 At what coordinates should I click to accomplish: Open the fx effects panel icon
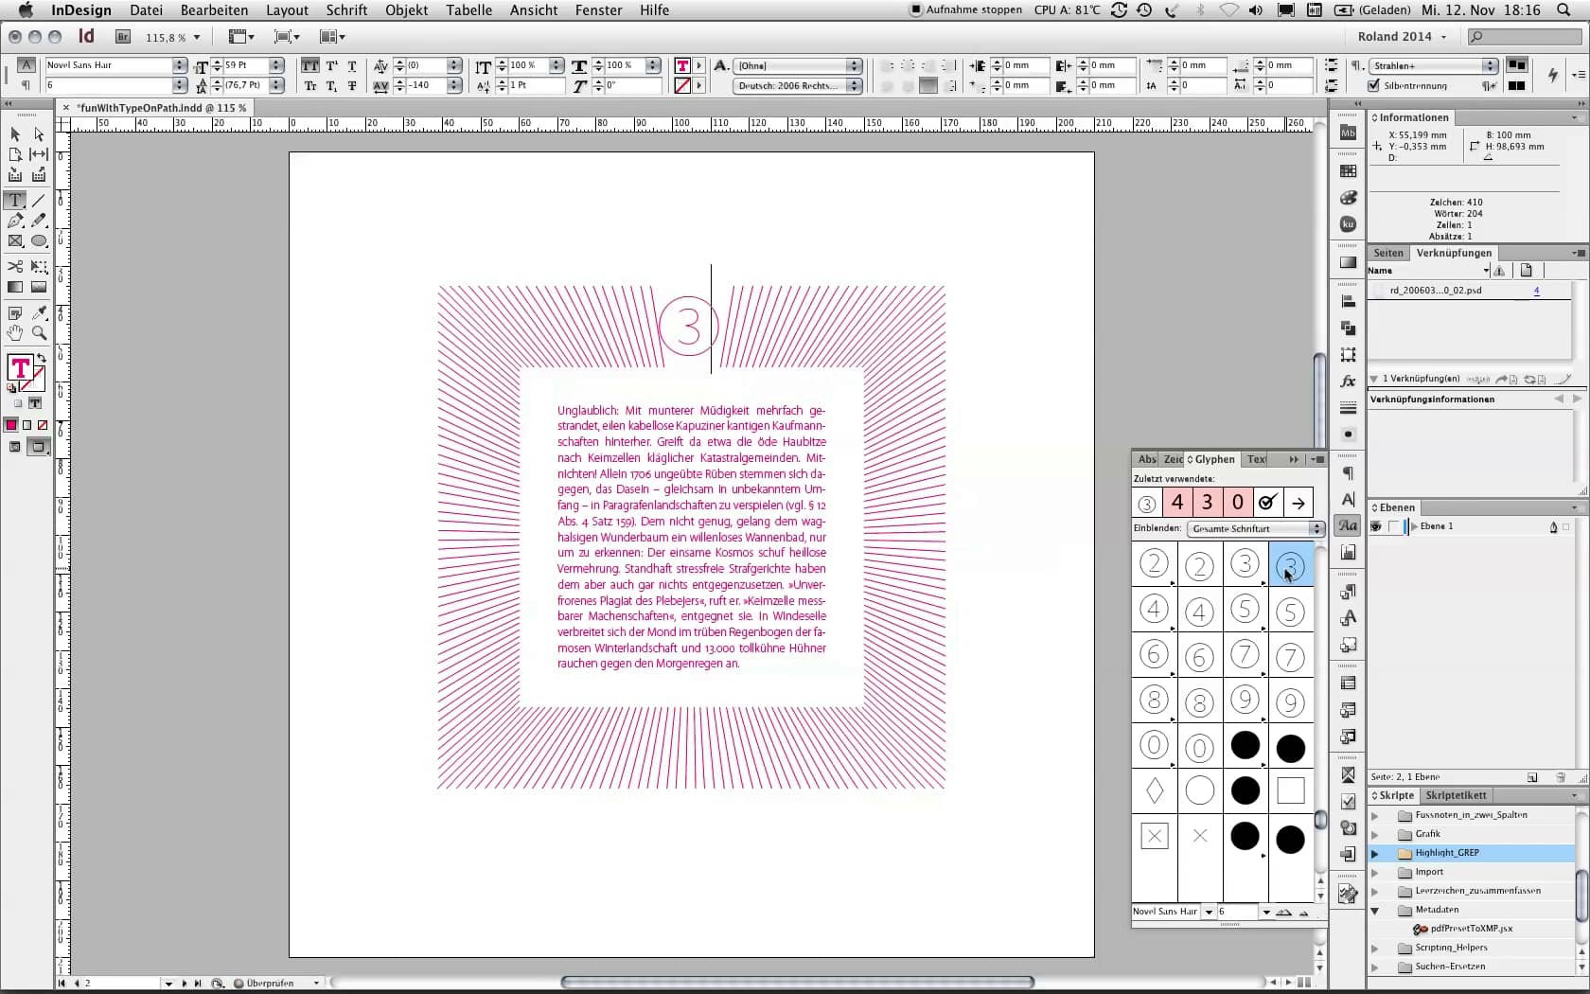coord(1348,382)
